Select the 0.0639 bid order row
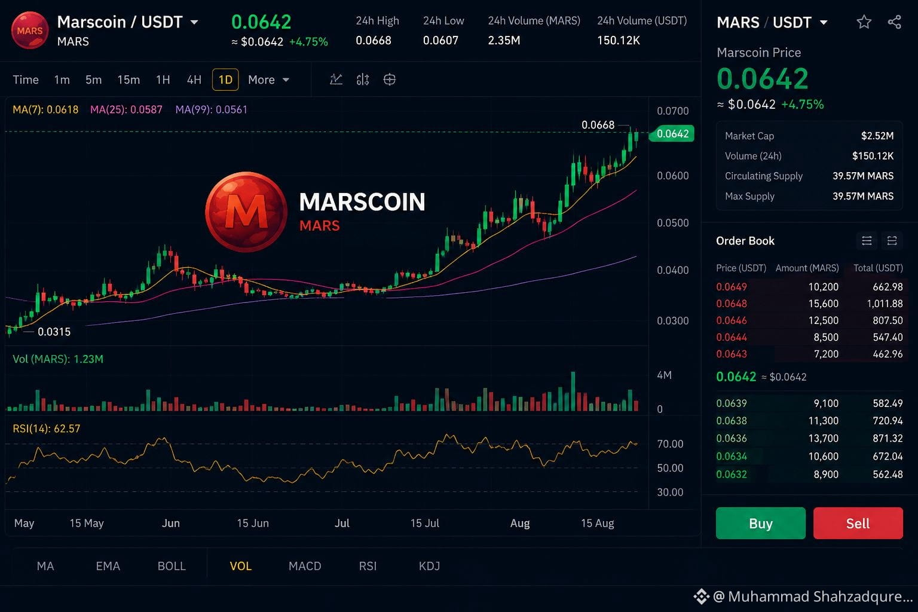 click(809, 403)
